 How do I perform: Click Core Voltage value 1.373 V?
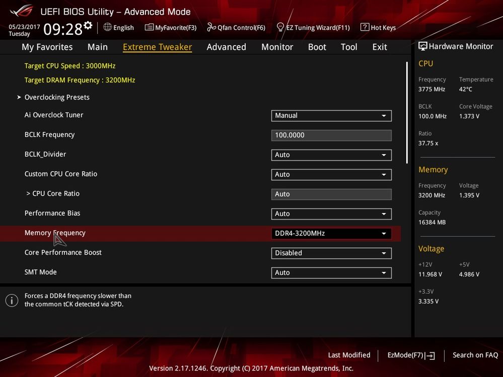click(x=469, y=116)
